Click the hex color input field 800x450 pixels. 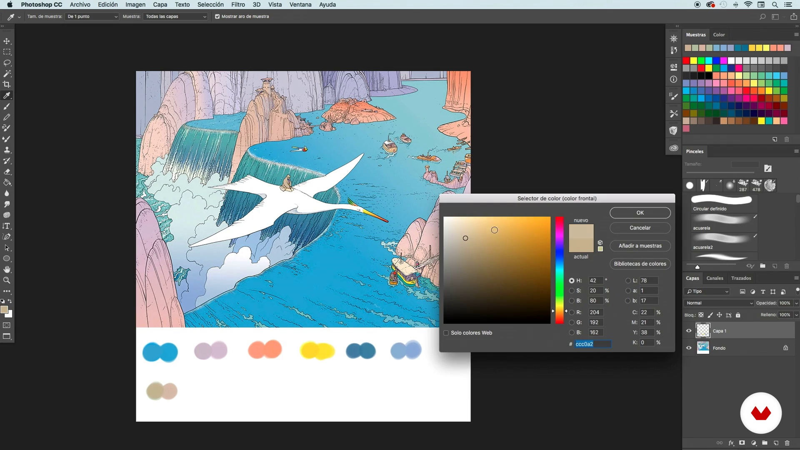tap(593, 344)
